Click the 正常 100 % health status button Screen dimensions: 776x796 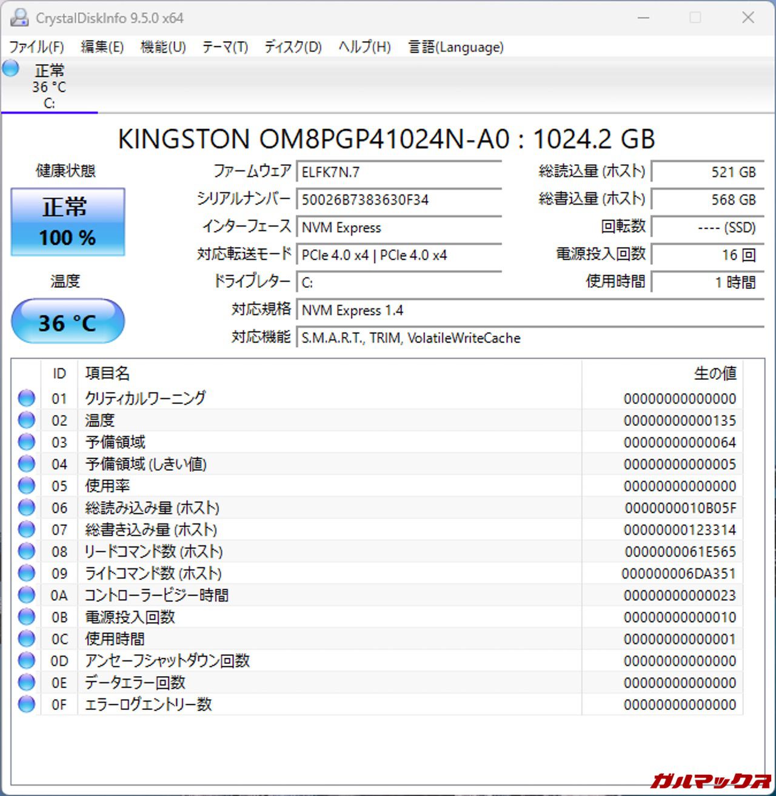pos(68,222)
